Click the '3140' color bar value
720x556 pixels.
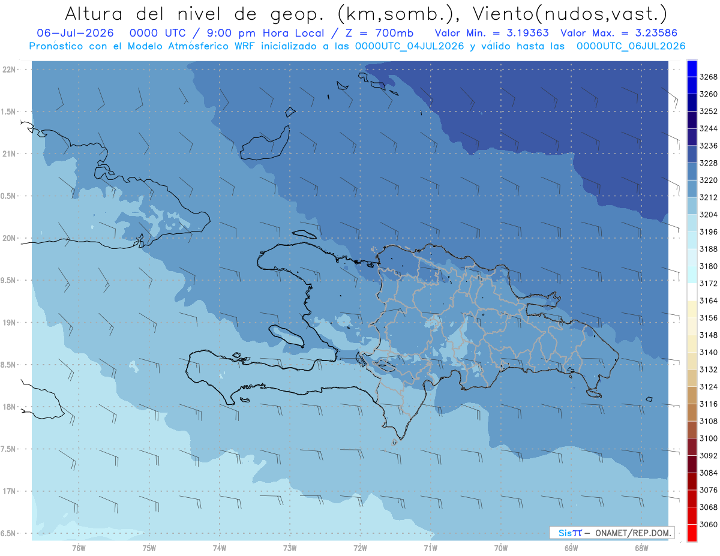coord(708,352)
